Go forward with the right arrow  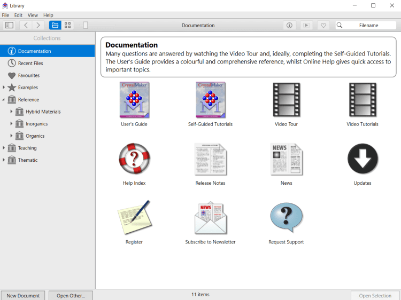38,25
